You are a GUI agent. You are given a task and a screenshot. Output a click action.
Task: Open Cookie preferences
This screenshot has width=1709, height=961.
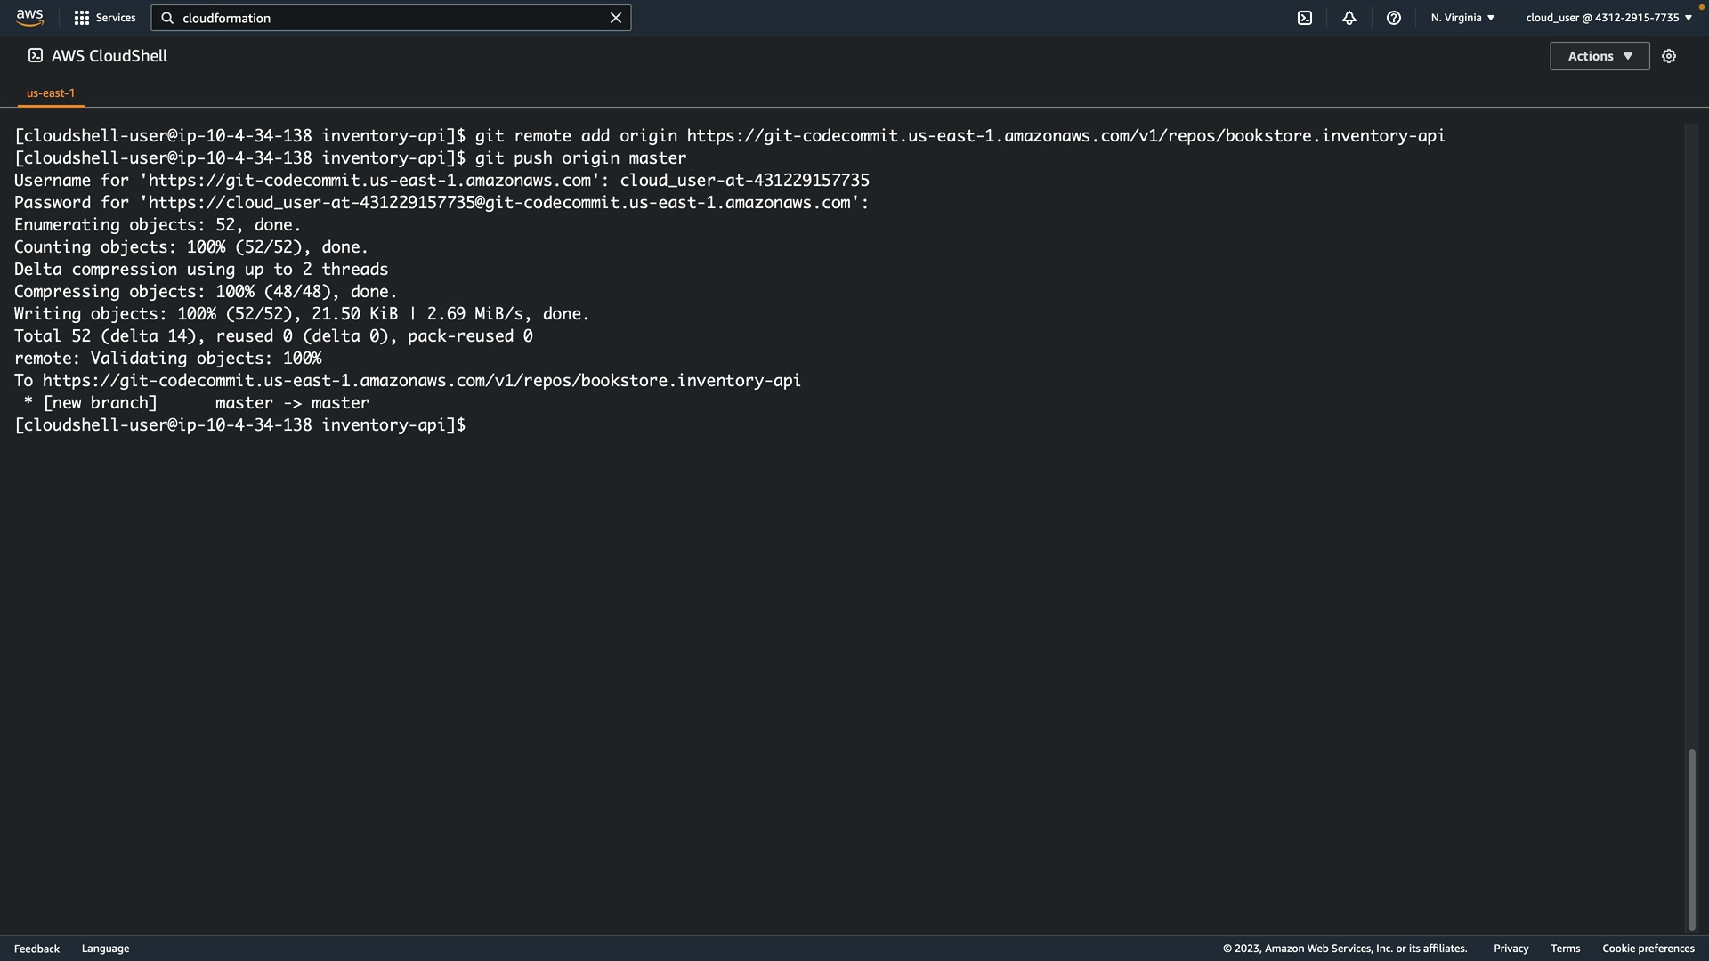pyautogui.click(x=1648, y=949)
